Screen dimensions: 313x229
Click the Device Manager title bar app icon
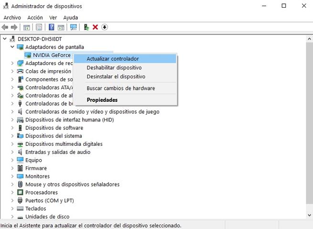6,6
